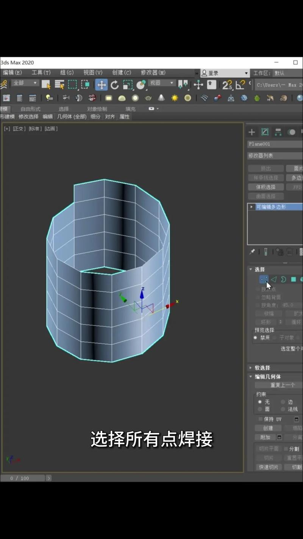Remove modifier with the trash icon
The image size is (303, 539).
tap(289, 252)
